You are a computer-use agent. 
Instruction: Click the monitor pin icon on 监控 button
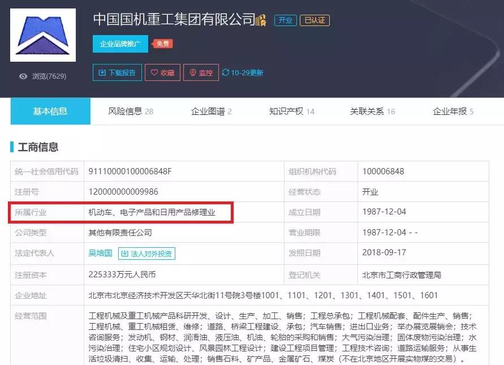(x=192, y=72)
